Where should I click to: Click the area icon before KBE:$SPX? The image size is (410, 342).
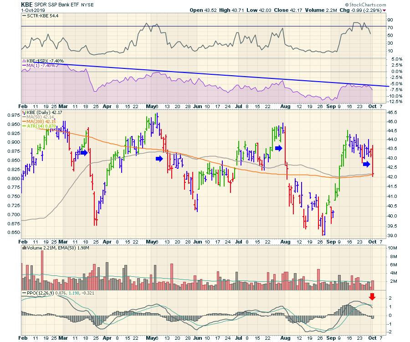[x=24, y=61]
